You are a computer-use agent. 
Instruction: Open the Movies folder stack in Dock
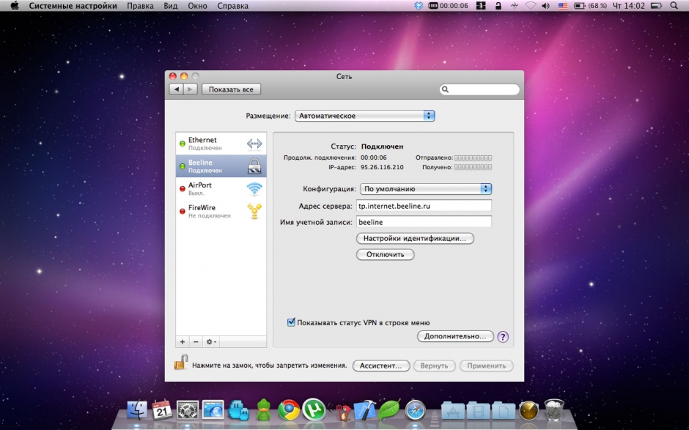point(479,411)
